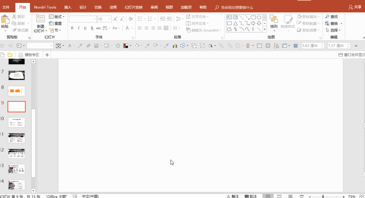Viewport: 365px width, 198px height.
Task: Click the Reset (重置) slide icon
Action: (51, 24)
